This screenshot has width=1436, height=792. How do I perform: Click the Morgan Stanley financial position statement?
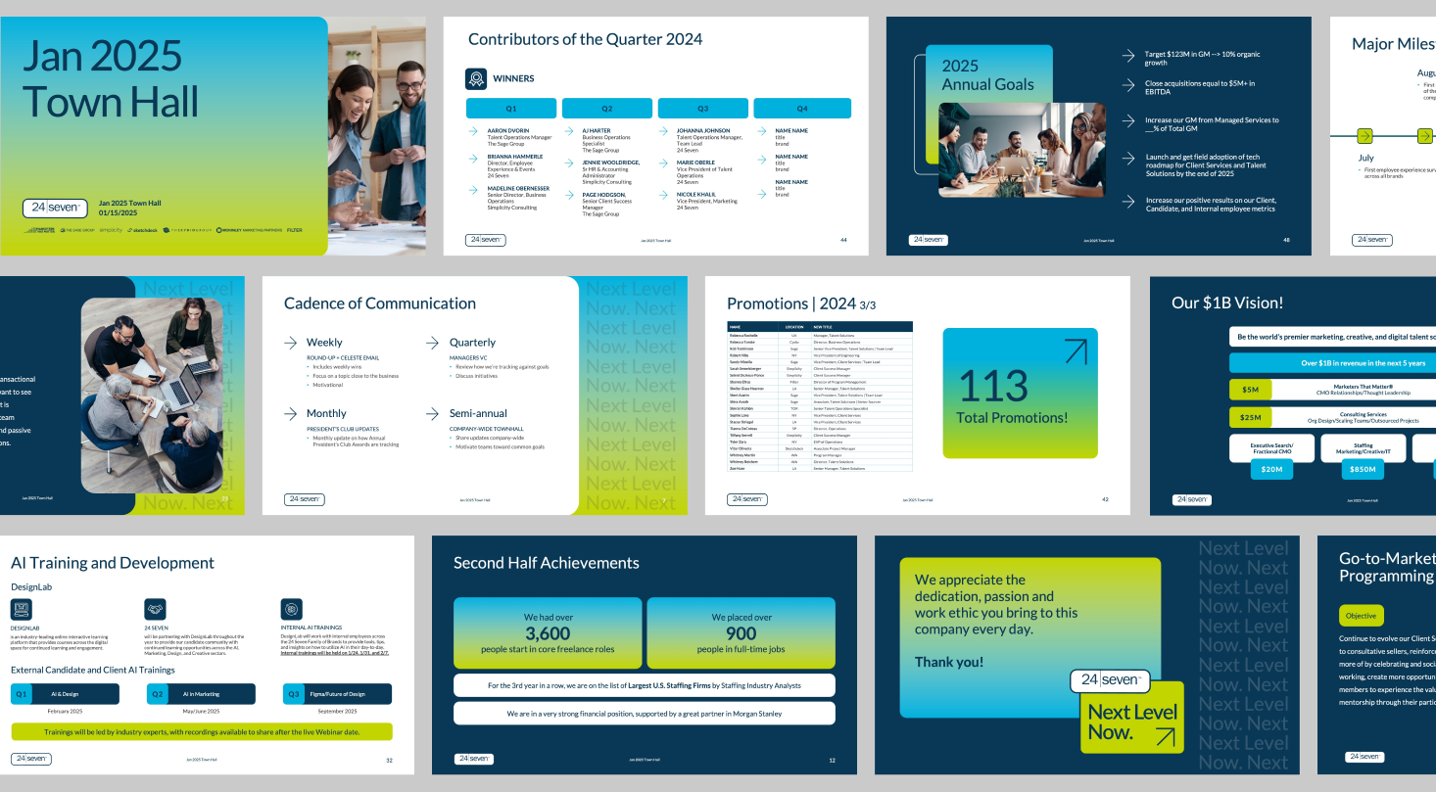(645, 714)
